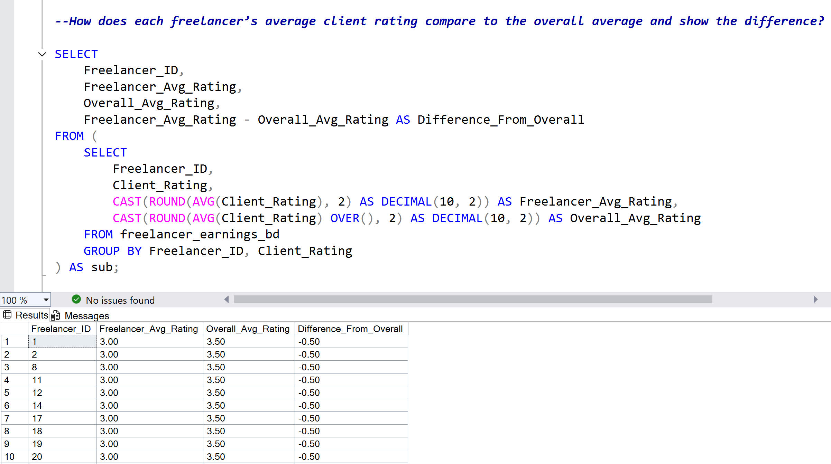
Task: Click the select-all corner cell of results grid
Action: 14,329
